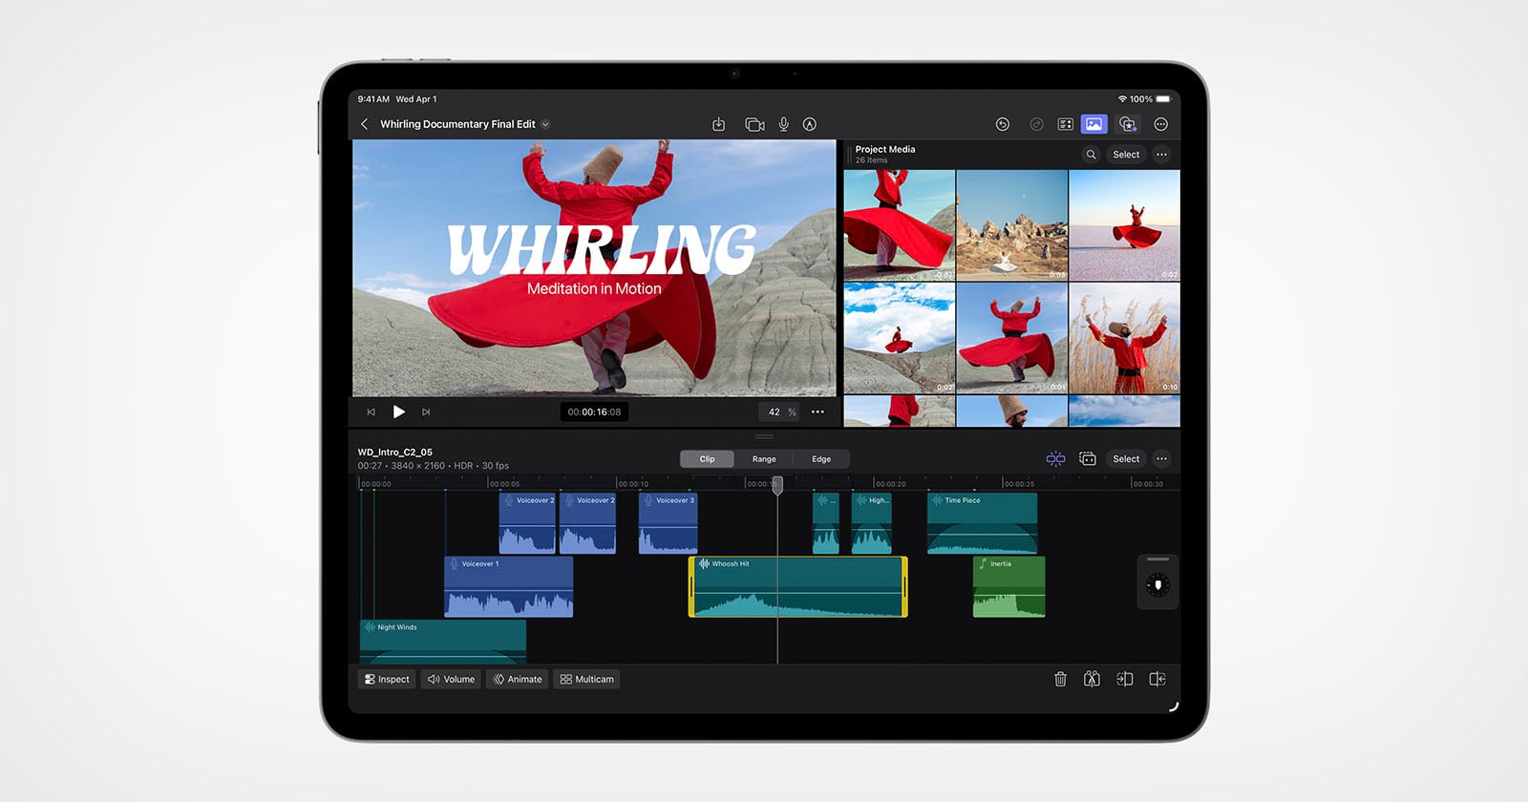Toggle the photo media browser panel
Viewport: 1528px width, 802px height.
click(1093, 124)
